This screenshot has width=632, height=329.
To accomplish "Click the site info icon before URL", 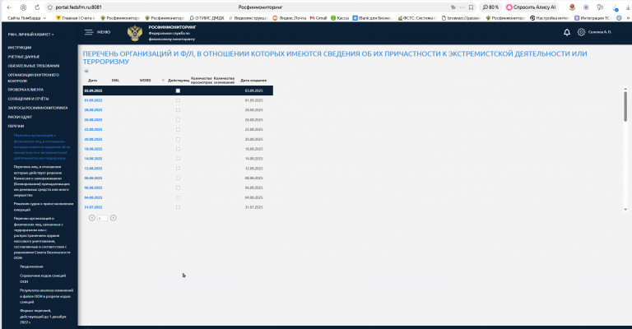I will [50, 7].
